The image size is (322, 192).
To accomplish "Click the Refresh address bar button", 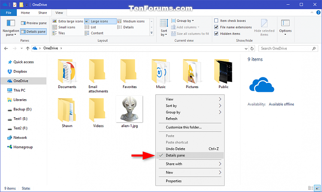I will coord(252,49).
